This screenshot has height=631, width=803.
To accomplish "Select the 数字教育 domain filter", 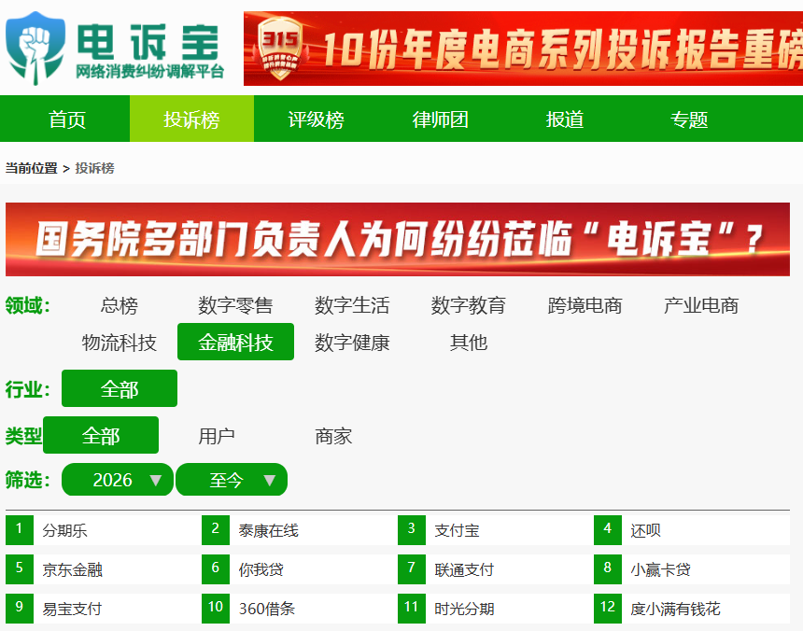I will click(x=468, y=305).
